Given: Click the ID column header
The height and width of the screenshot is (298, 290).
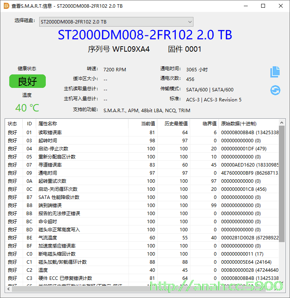Looking at the screenshot, I should tap(29, 124).
